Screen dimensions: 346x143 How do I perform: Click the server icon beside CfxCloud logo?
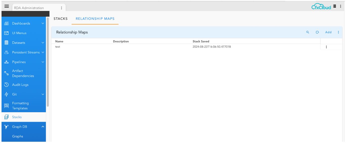(x=335, y=6)
